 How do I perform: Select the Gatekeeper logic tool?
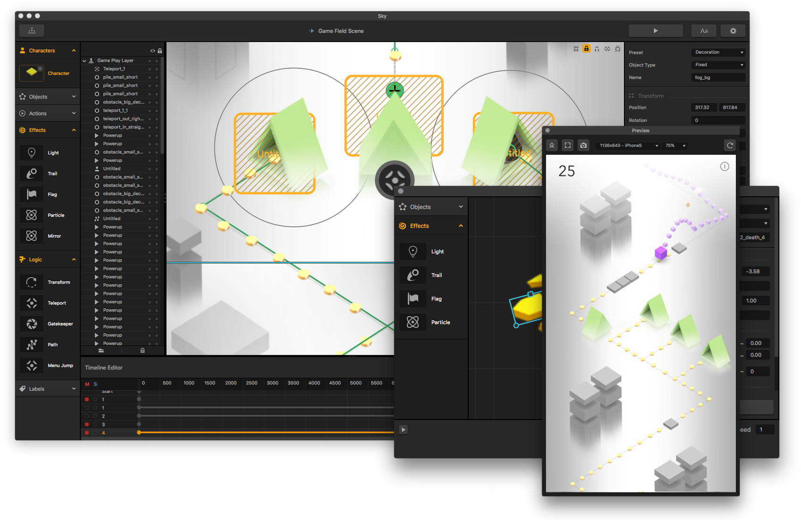32,324
